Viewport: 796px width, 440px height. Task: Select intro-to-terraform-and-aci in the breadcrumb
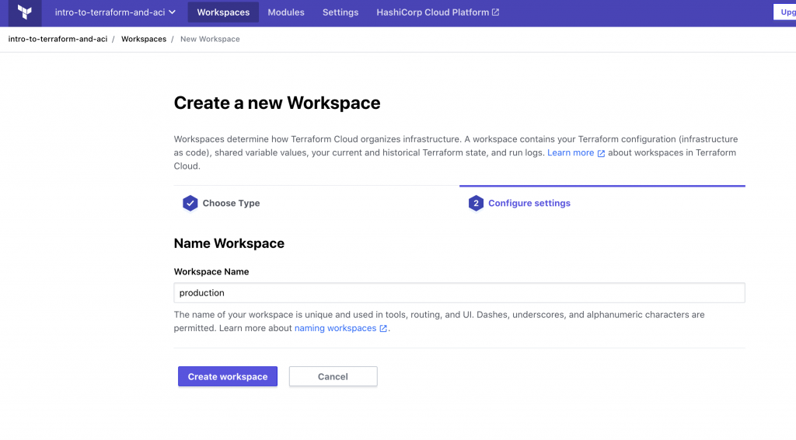pyautogui.click(x=58, y=39)
